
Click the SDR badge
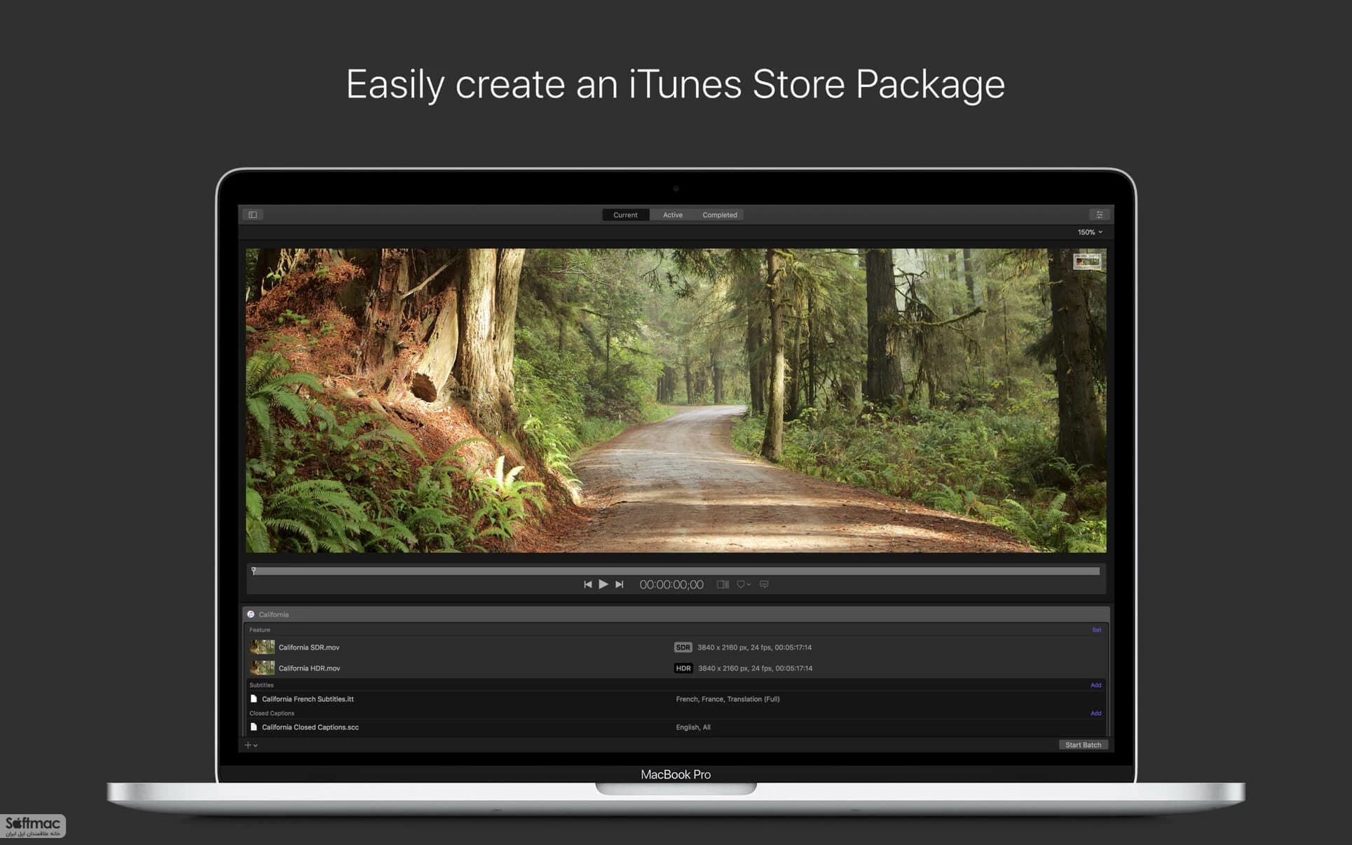683,647
